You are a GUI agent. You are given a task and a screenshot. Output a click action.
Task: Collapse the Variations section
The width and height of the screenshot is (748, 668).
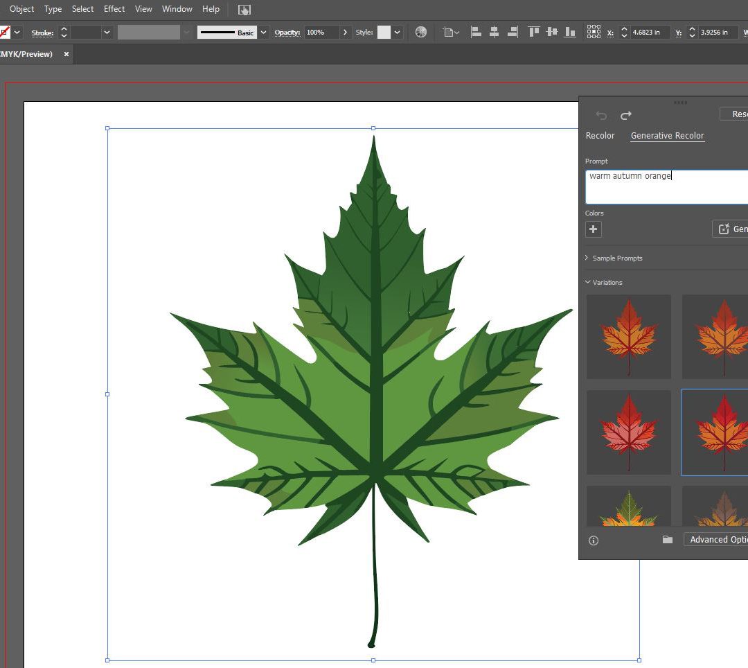coord(604,283)
